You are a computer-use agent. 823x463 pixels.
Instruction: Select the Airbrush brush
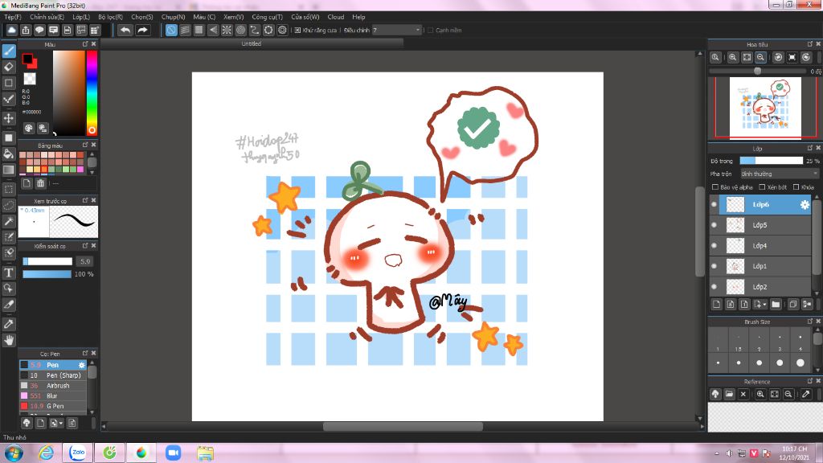pos(53,385)
